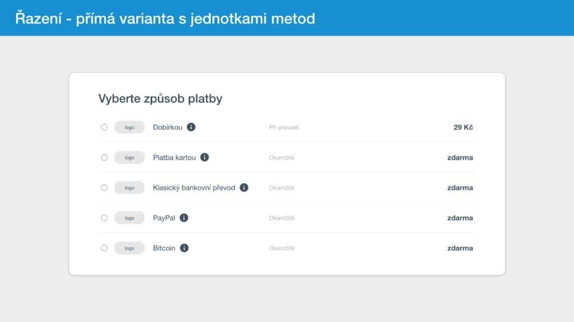The image size is (574, 322).
Task: Select the Platba kartou radio button
Action: (104, 157)
